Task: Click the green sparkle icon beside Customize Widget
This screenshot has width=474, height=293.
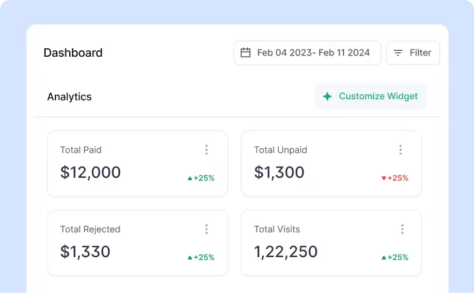Action: tap(327, 97)
